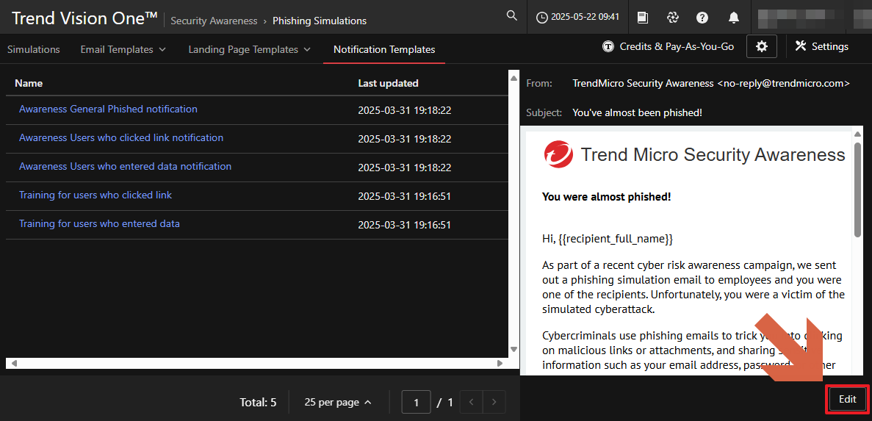This screenshot has width=872, height=421.
Task: Click the search magnifier icon
Action: pyautogui.click(x=512, y=16)
